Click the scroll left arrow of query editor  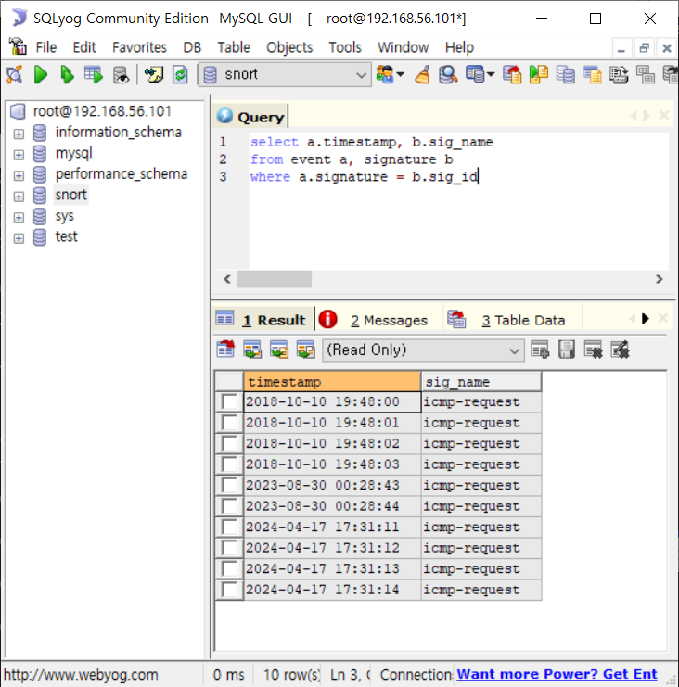coord(227,279)
